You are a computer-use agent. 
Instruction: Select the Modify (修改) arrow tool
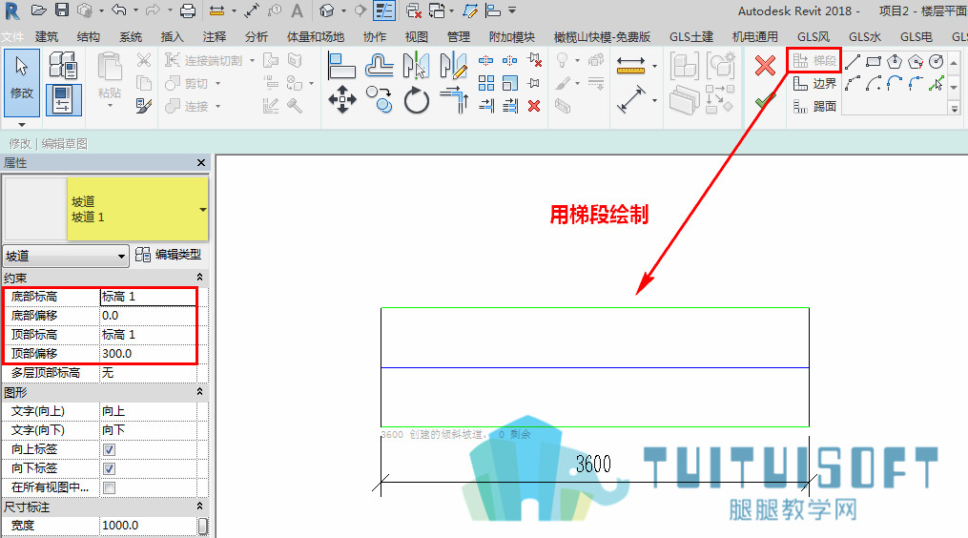tap(22, 82)
